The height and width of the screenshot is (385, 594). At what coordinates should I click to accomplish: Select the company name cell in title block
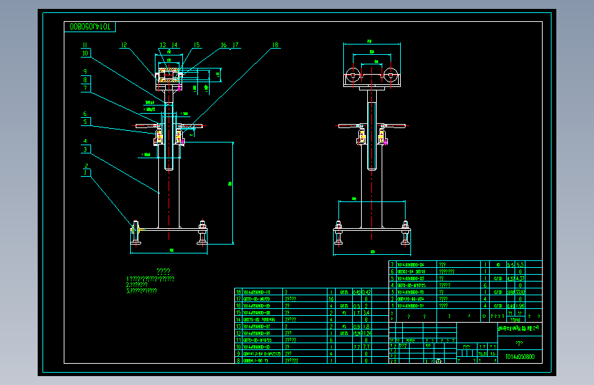(x=519, y=329)
